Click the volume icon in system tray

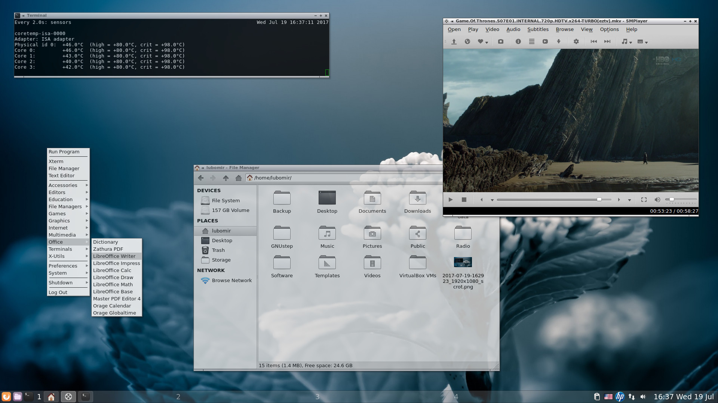(x=643, y=397)
